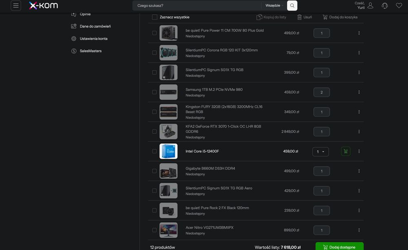The height and width of the screenshot is (250, 408).
Task: Click the SilentiumPC Corona fans thumbnail
Action: coord(169,53)
